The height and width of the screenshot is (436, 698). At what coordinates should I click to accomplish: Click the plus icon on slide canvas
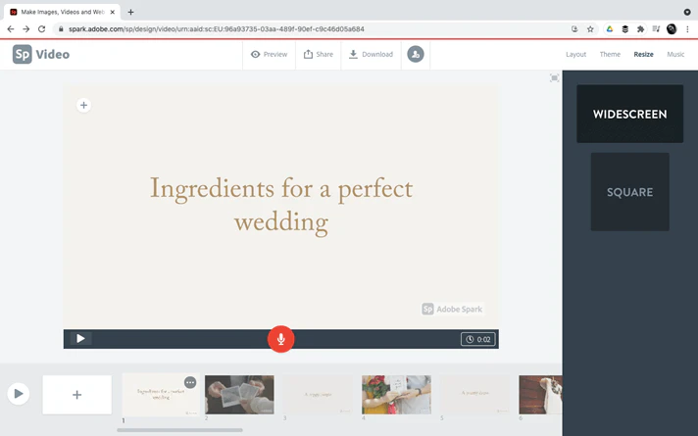[83, 106]
